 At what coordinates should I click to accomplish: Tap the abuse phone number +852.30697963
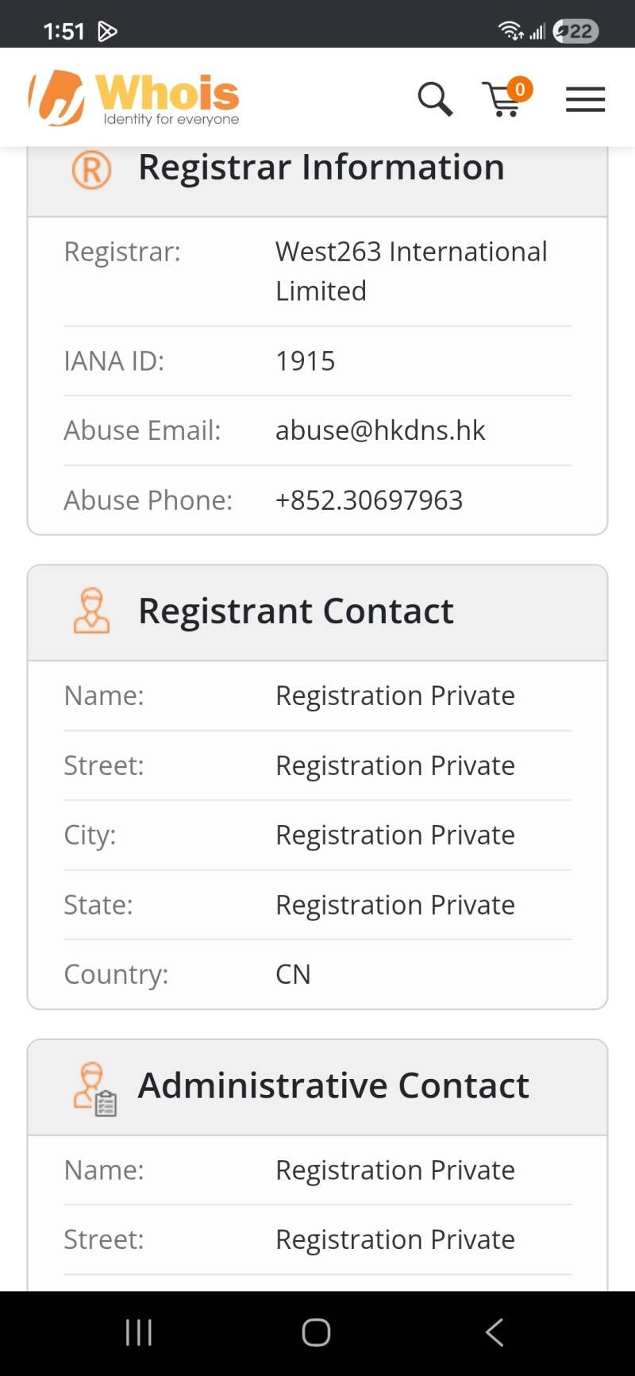pyautogui.click(x=369, y=500)
